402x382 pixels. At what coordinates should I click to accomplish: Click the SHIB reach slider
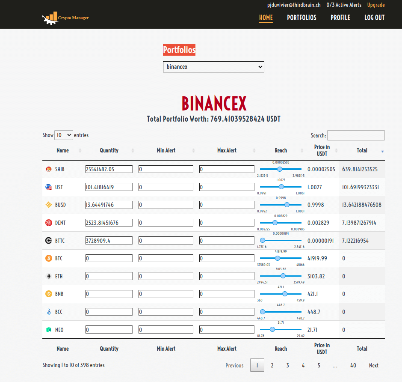coord(281,169)
